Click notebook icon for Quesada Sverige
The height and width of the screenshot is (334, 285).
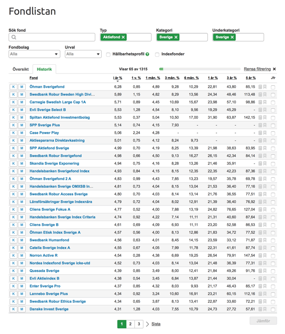coord(260,271)
